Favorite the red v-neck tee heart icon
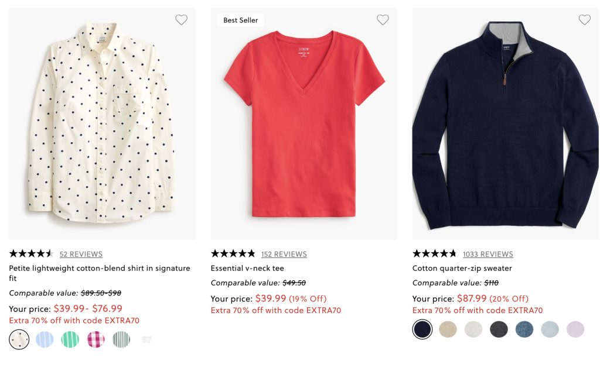The width and height of the screenshot is (600, 371). coord(383,19)
